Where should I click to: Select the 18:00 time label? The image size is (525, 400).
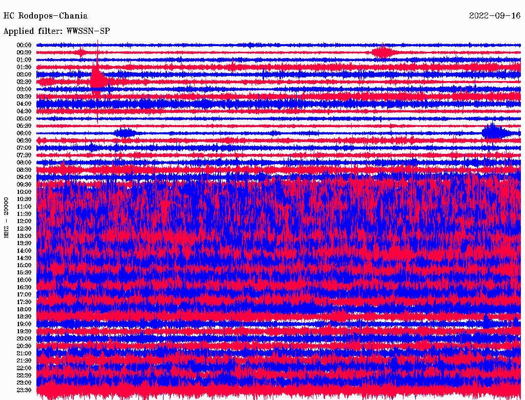24,309
